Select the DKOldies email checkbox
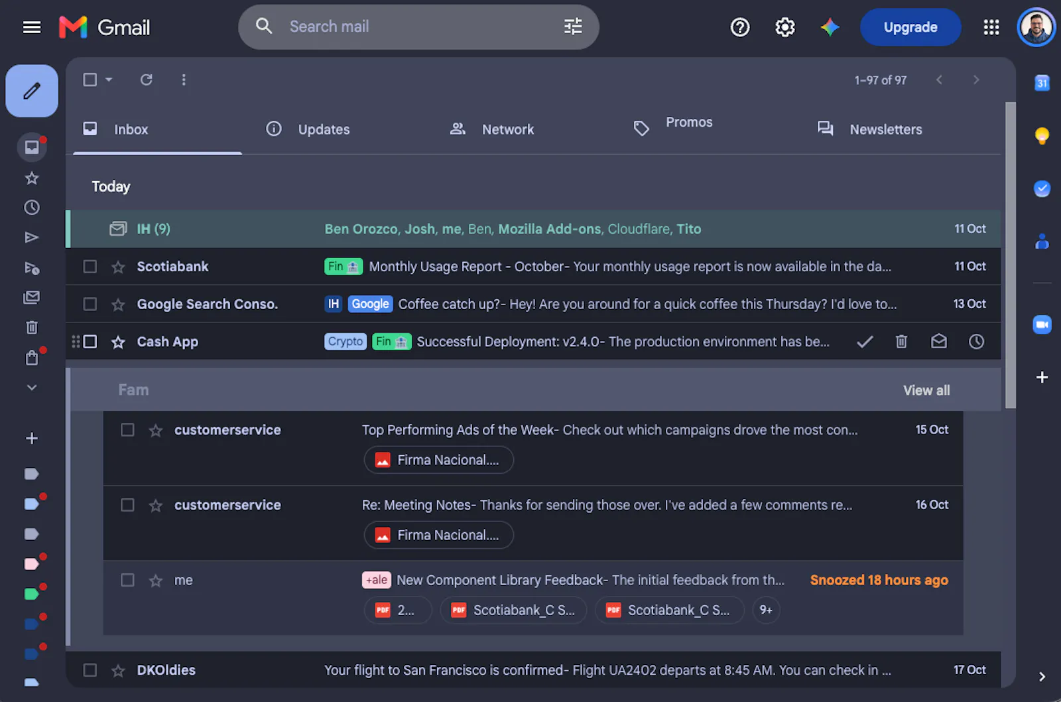 90,670
